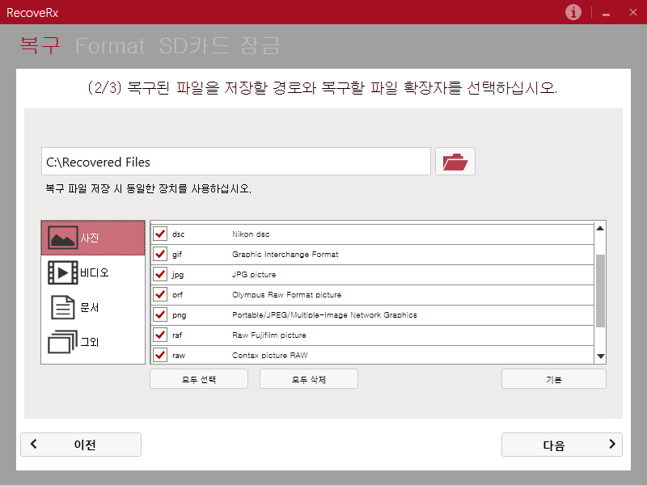The image size is (647, 485).
Task: Select the 사진 (Photo) category
Action: click(93, 238)
